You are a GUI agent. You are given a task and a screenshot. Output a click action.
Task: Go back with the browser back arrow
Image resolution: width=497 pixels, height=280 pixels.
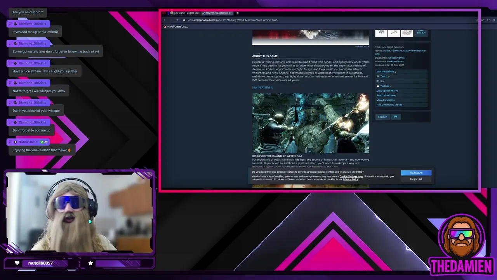coord(164,20)
